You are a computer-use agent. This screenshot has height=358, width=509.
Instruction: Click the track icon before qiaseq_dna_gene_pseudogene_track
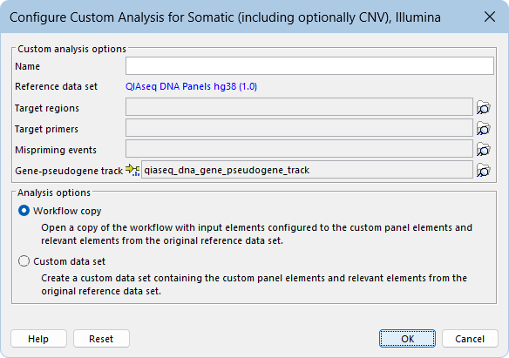pyautogui.click(x=132, y=170)
